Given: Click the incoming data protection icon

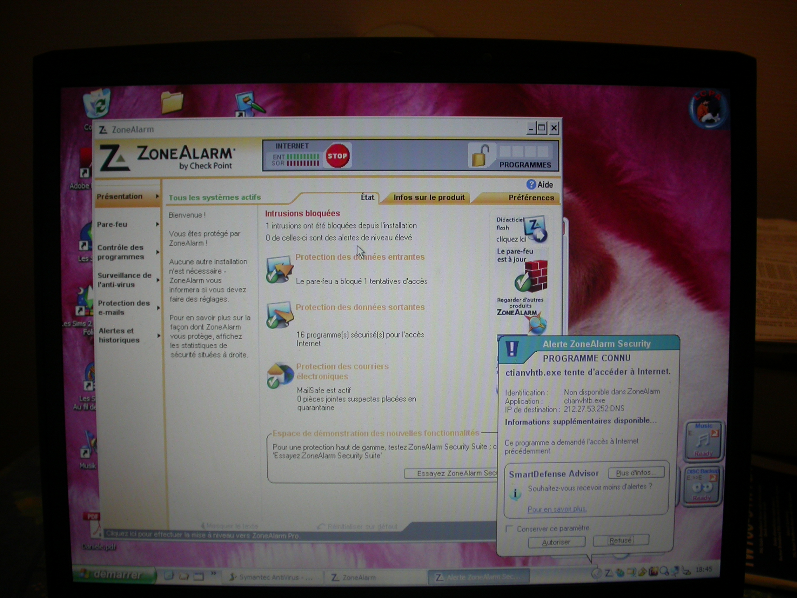Looking at the screenshot, I should click(x=279, y=270).
